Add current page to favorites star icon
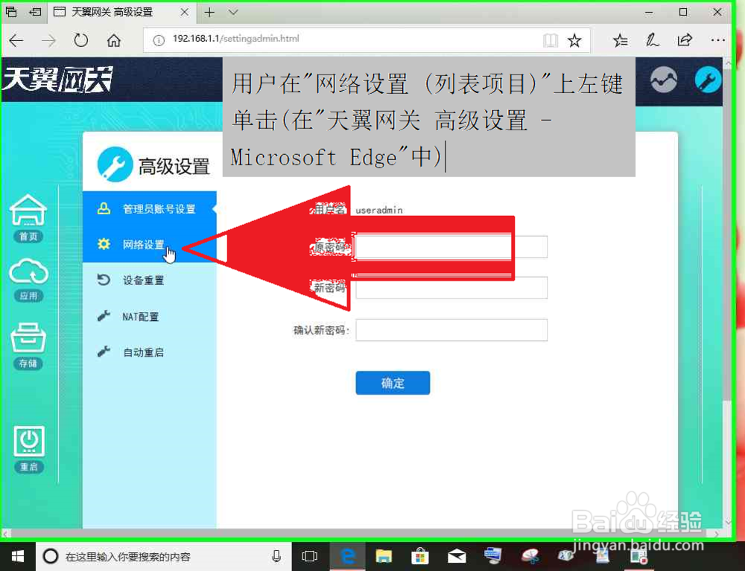Image resolution: width=745 pixels, height=571 pixels. coord(574,40)
